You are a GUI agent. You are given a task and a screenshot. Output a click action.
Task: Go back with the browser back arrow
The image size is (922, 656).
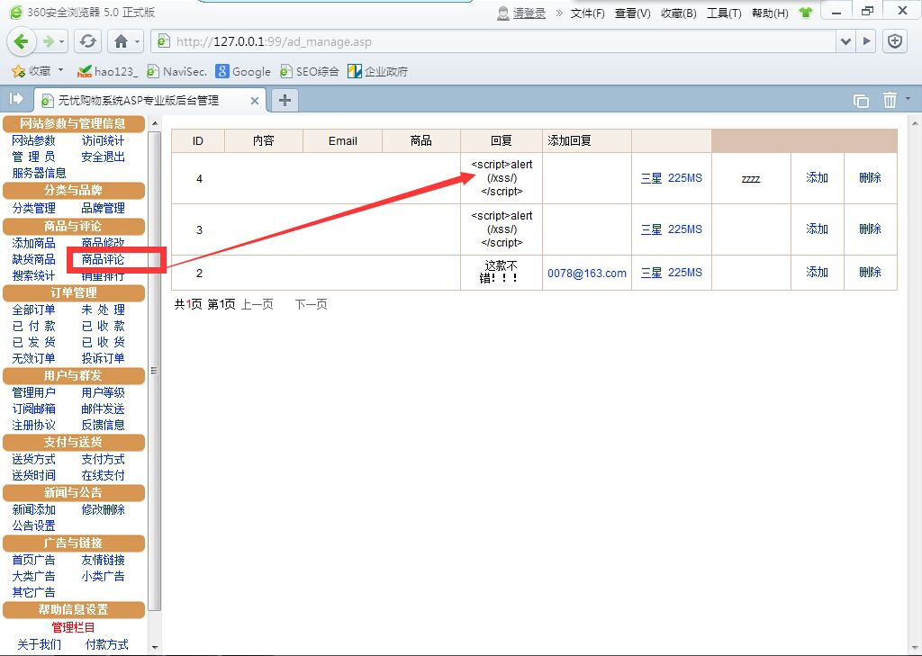click(22, 41)
